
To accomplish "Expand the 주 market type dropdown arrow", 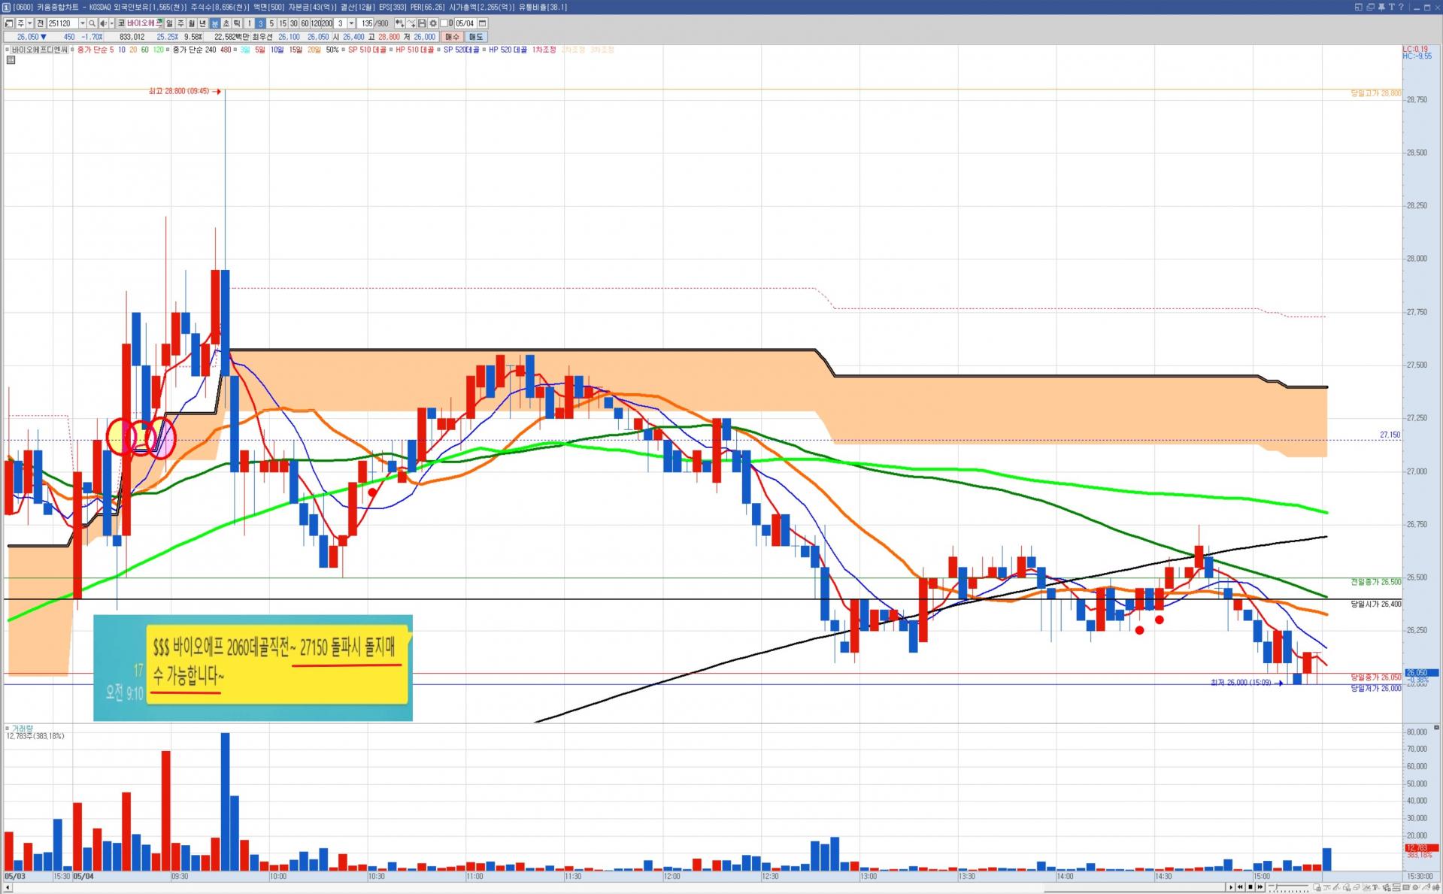I will (x=29, y=23).
